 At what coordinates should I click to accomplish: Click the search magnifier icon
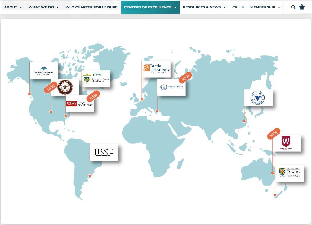pyautogui.click(x=293, y=7)
